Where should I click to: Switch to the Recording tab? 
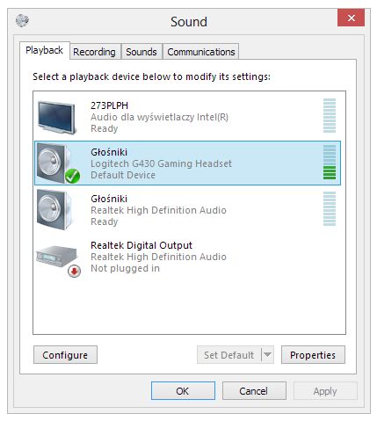(x=94, y=52)
